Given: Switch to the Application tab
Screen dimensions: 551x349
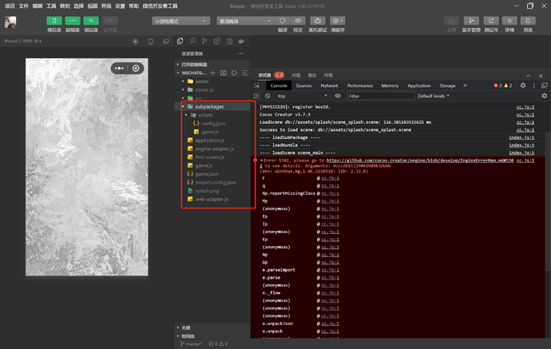Looking at the screenshot, I should coord(419,85).
